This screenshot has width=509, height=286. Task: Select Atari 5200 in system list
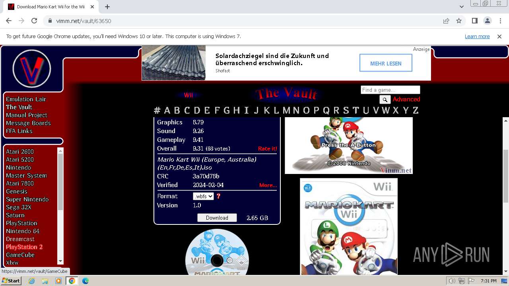[x=20, y=160]
